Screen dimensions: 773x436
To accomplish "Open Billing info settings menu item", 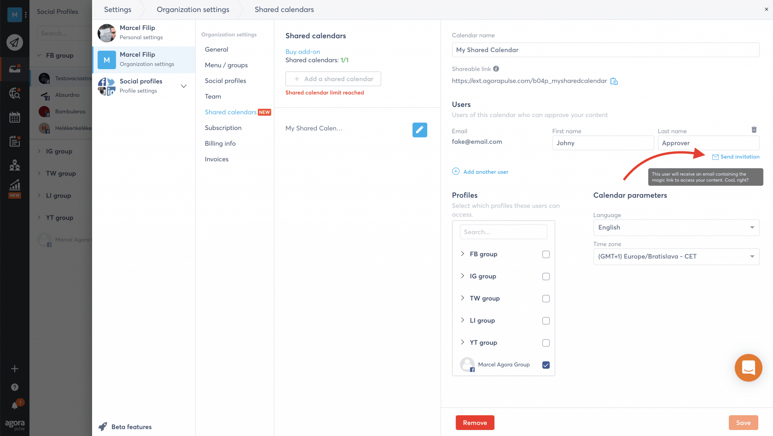I will (x=220, y=144).
